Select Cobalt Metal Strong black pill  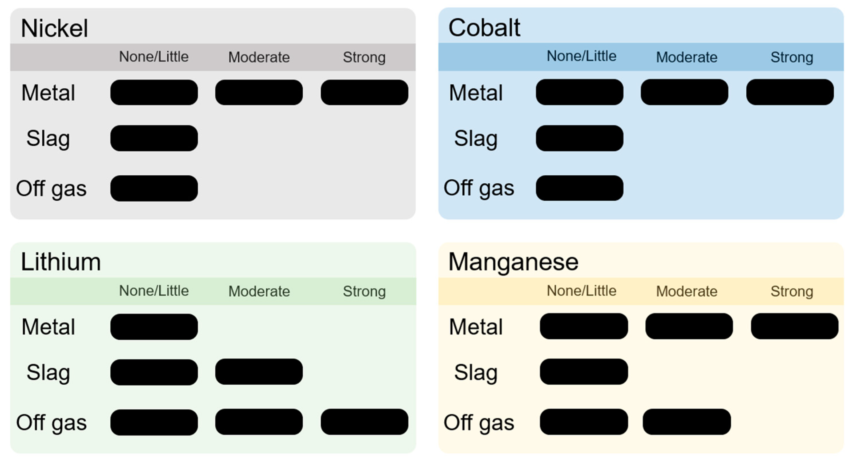[790, 92]
